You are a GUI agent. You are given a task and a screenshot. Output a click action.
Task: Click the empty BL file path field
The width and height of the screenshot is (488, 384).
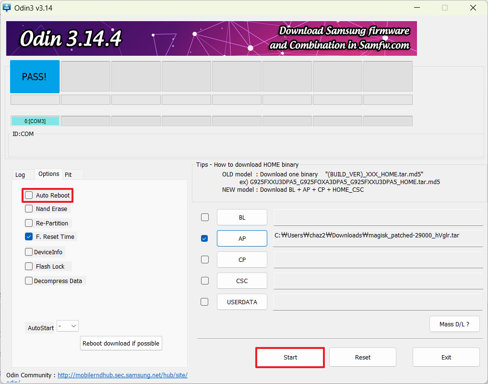379,218
